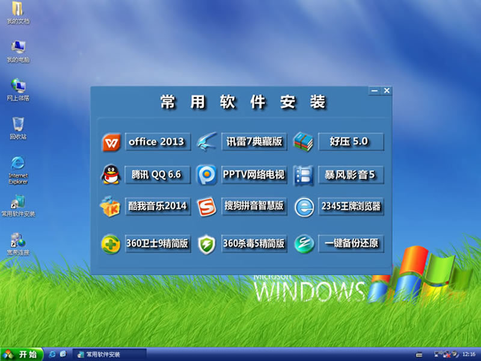Click the HaoYa stacked books archive icon

(303, 142)
